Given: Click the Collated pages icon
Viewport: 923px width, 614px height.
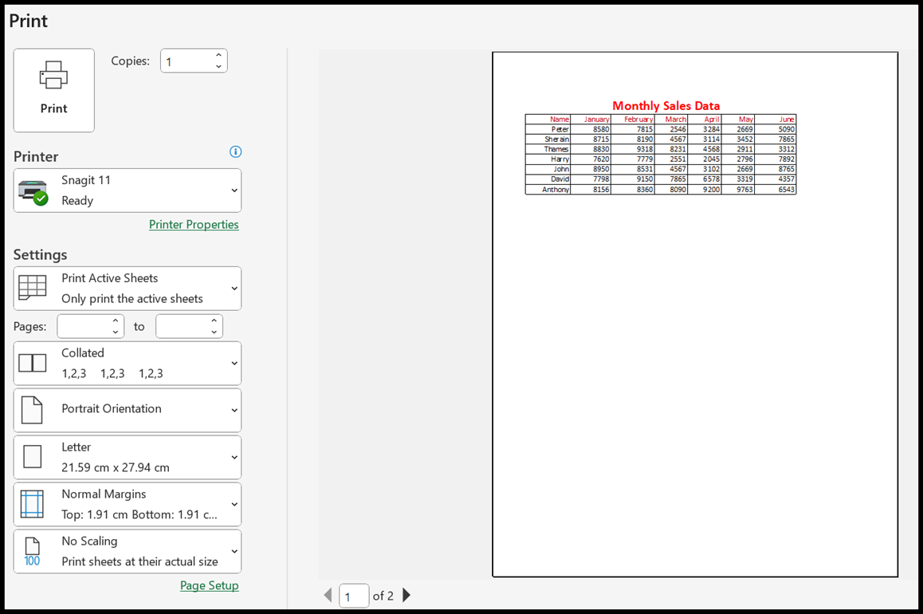Looking at the screenshot, I should click(33, 363).
